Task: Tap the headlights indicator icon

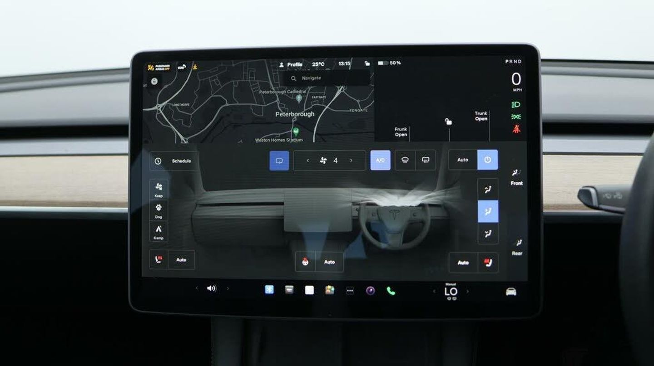Action: [516, 105]
